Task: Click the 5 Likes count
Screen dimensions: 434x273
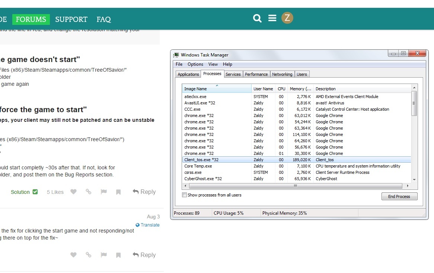Action: coord(55,192)
